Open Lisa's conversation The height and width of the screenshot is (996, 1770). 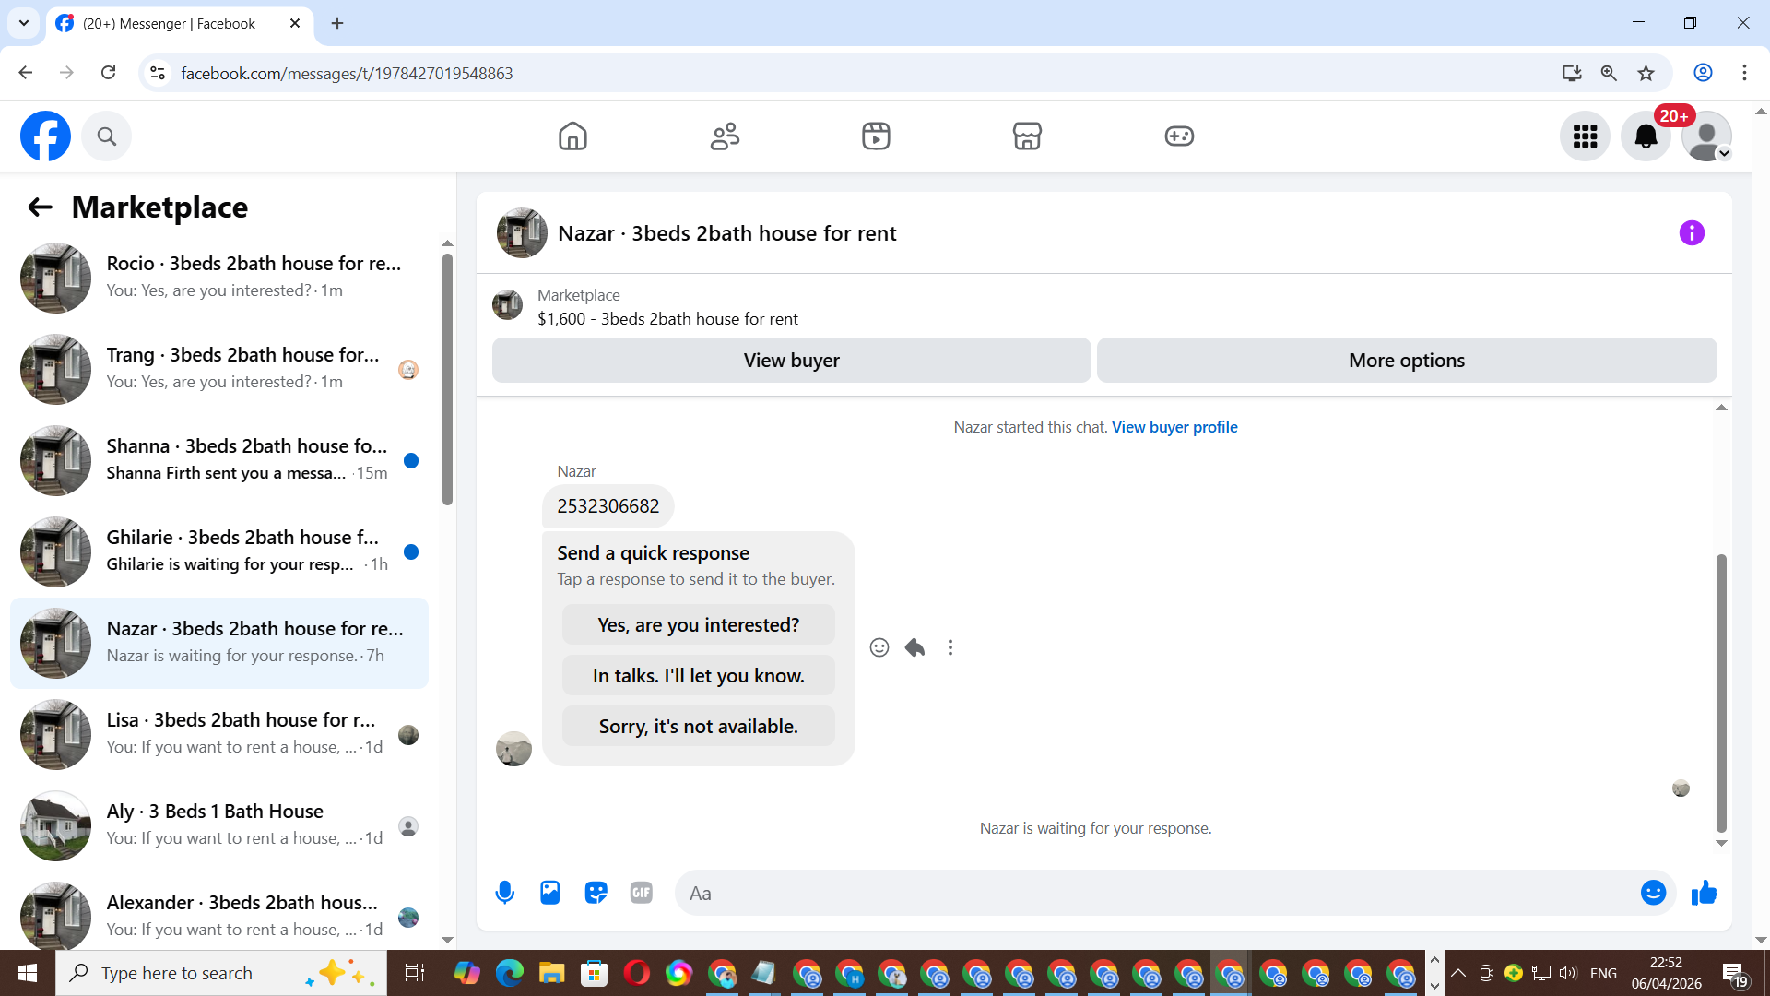pos(219,734)
